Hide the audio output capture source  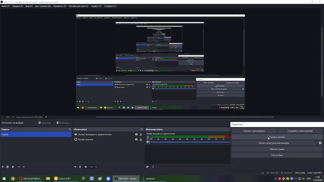[x=136, y=134]
